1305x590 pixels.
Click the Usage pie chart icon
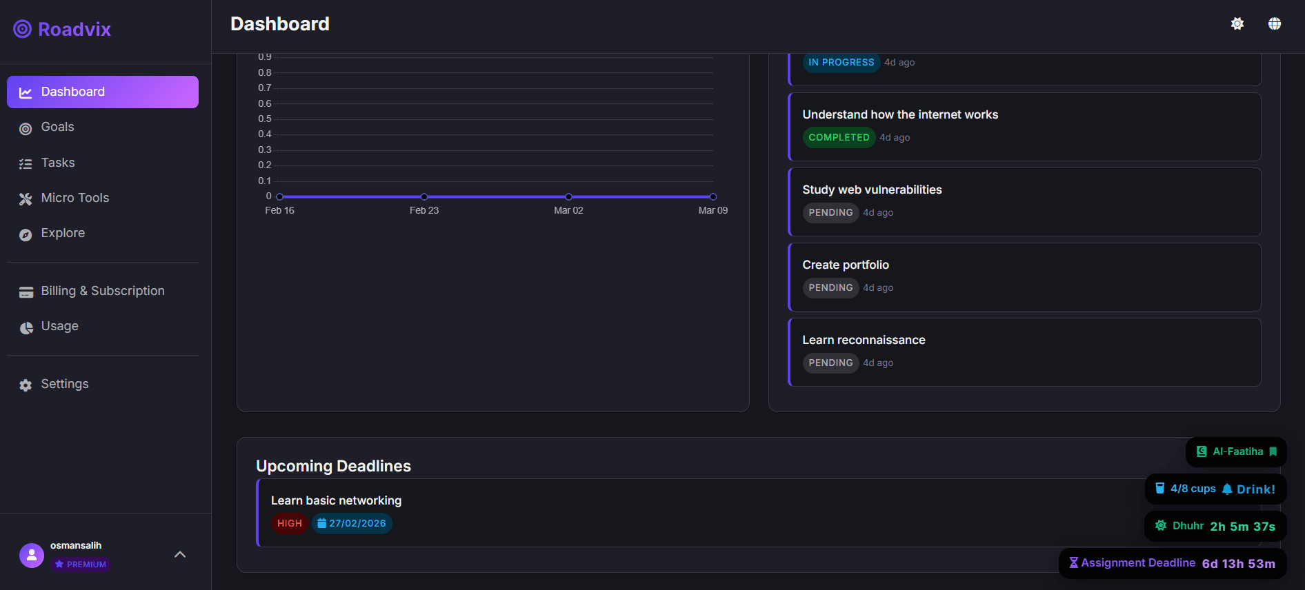(26, 327)
